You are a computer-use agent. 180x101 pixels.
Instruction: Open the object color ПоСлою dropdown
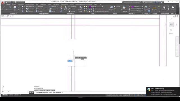(x=137, y=7)
